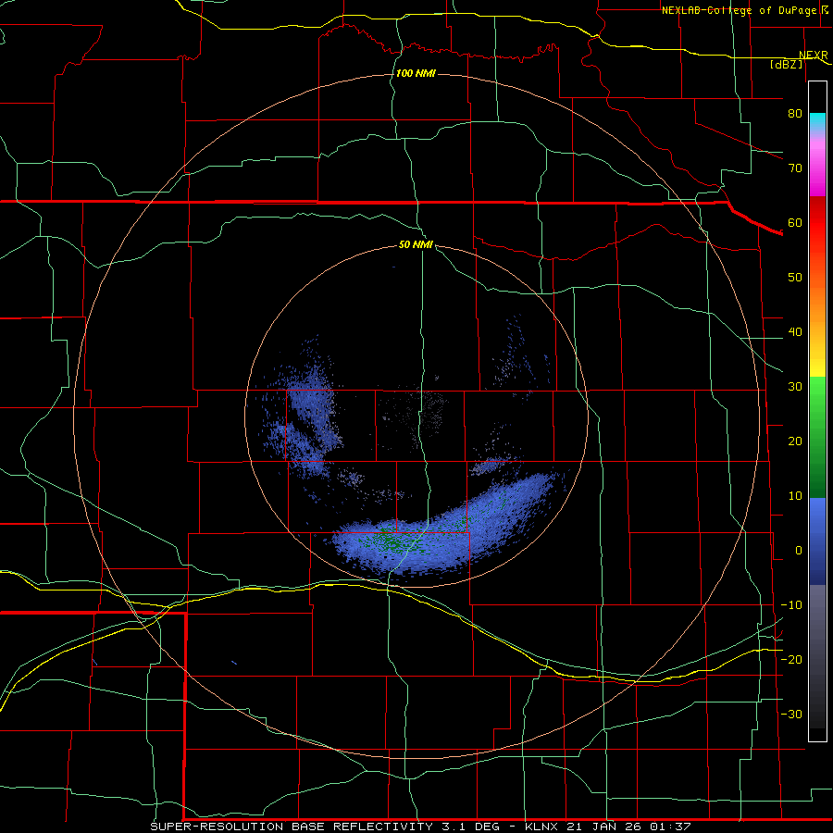Click the SUPER-RESOLUTION BASE REFLECTIVITY caption text

[292, 827]
